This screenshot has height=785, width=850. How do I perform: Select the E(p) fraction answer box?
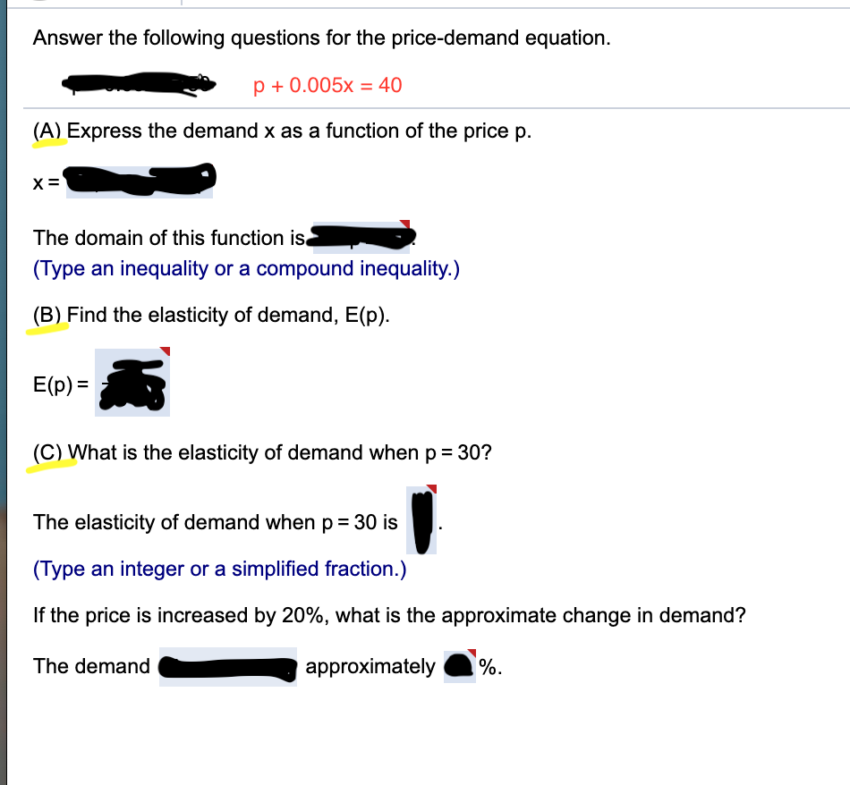click(132, 383)
